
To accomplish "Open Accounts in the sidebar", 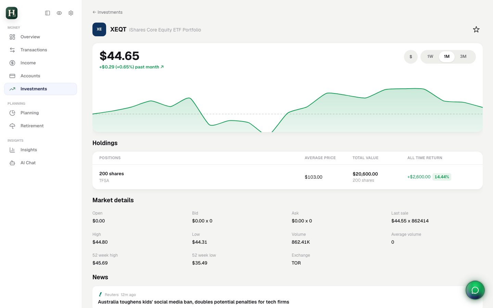I will pyautogui.click(x=40, y=76).
